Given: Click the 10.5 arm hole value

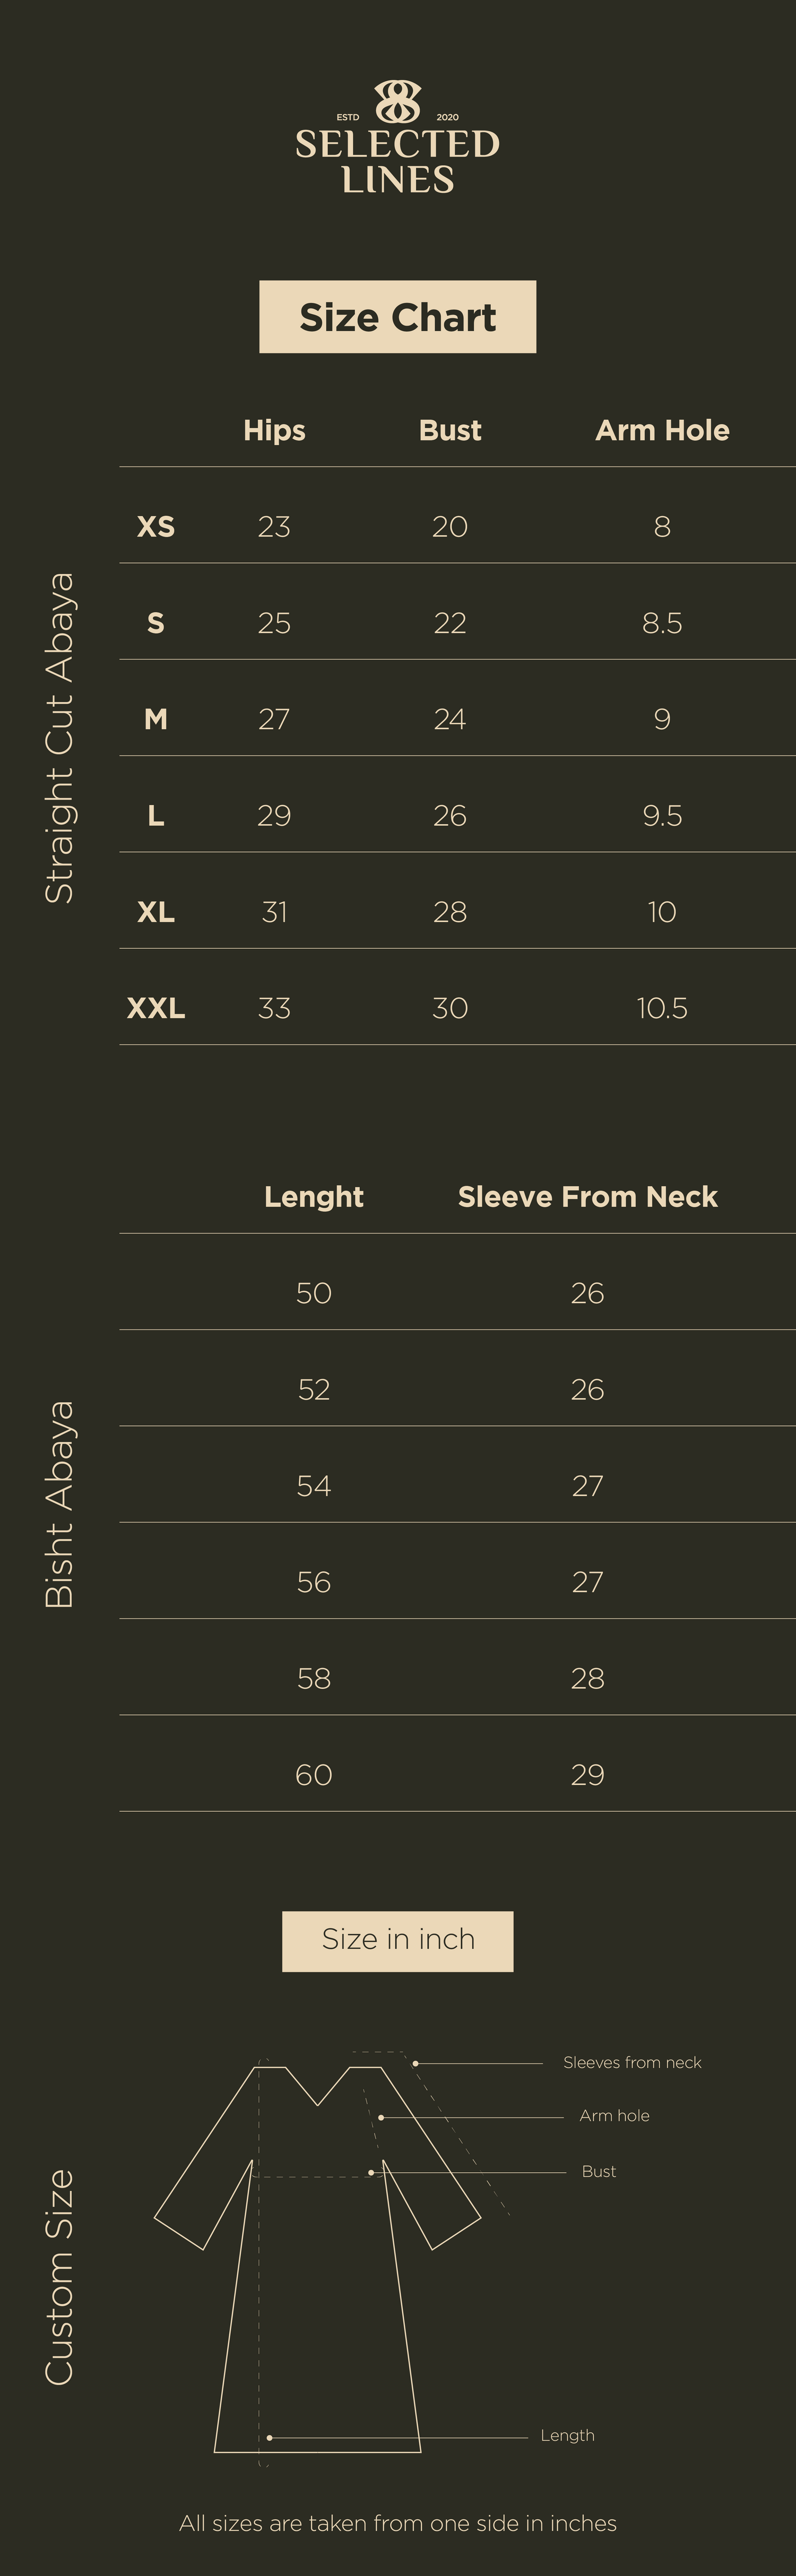Looking at the screenshot, I should click(662, 1008).
